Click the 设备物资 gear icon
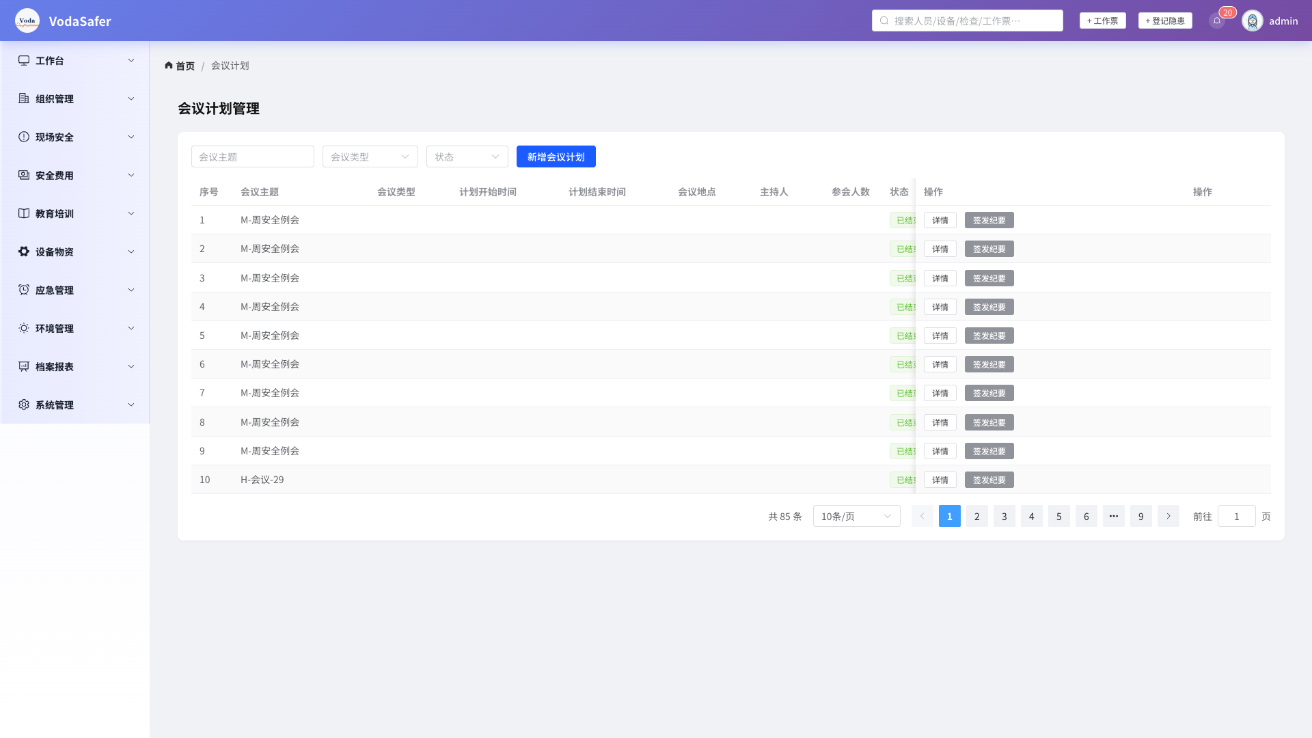 (24, 251)
